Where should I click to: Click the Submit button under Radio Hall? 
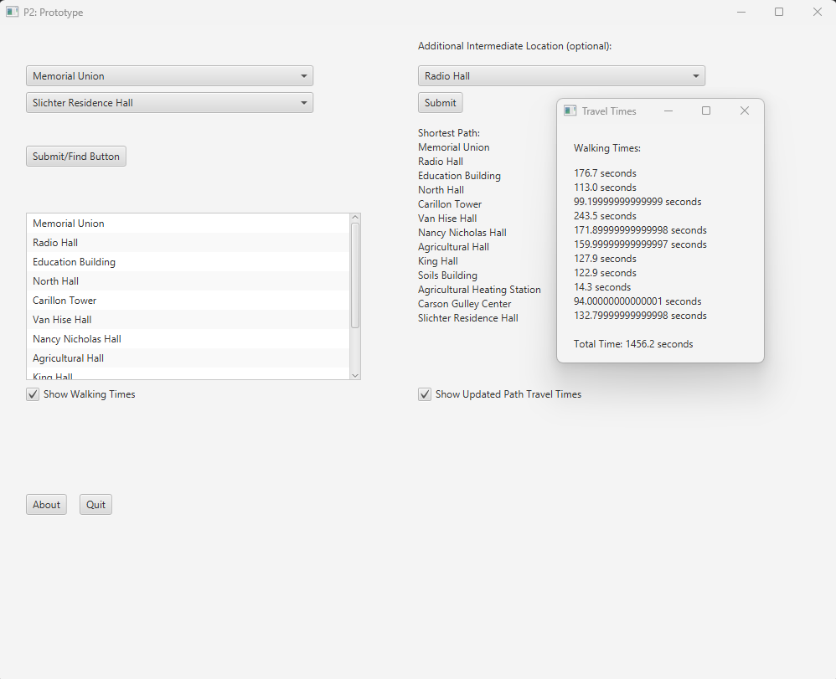pos(440,103)
